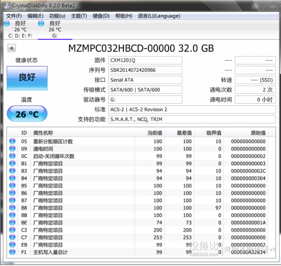Screen dimensions: 281x266
Task: Click the drive letter field G:
Action: (x=145, y=100)
